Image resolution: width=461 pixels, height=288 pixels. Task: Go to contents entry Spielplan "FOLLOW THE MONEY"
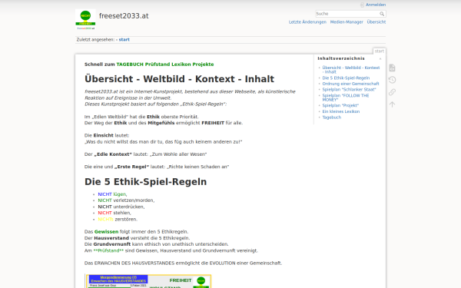tap(346, 98)
